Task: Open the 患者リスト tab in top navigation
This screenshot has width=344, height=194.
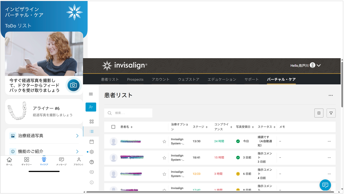Action: pos(110,79)
